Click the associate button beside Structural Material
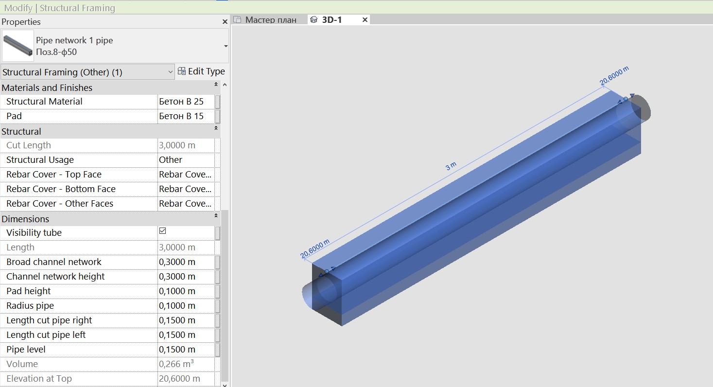Image resolution: width=713 pixels, height=387 pixels. [217, 102]
